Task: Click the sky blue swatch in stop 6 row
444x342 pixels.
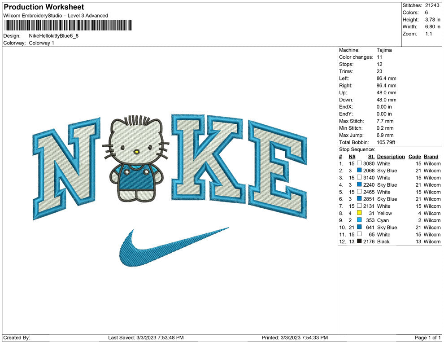Action: point(359,198)
